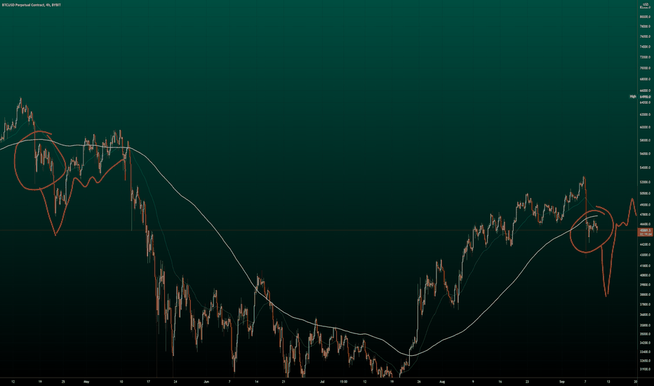Click the 70000.0 price axis label
The image size is (654, 386).
(645, 68)
